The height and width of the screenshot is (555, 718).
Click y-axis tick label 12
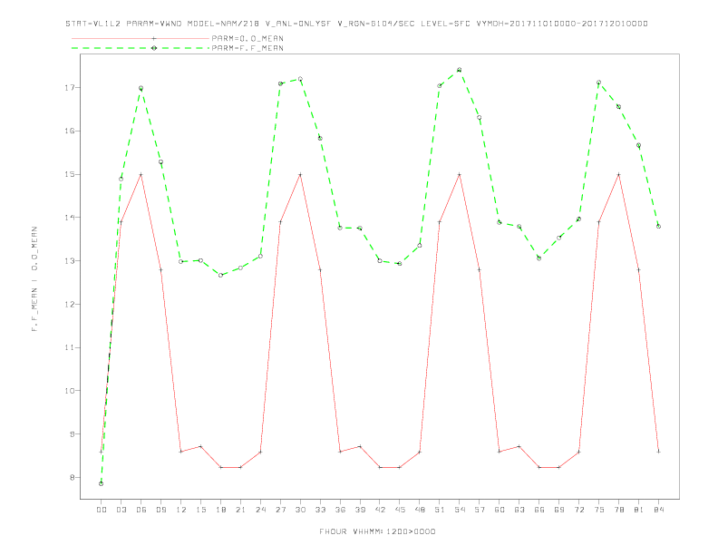click(x=72, y=305)
